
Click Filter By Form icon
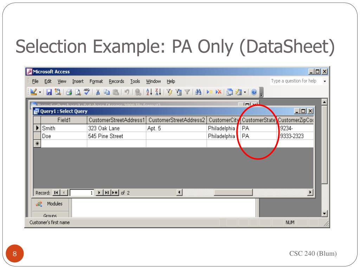[x=178, y=92]
